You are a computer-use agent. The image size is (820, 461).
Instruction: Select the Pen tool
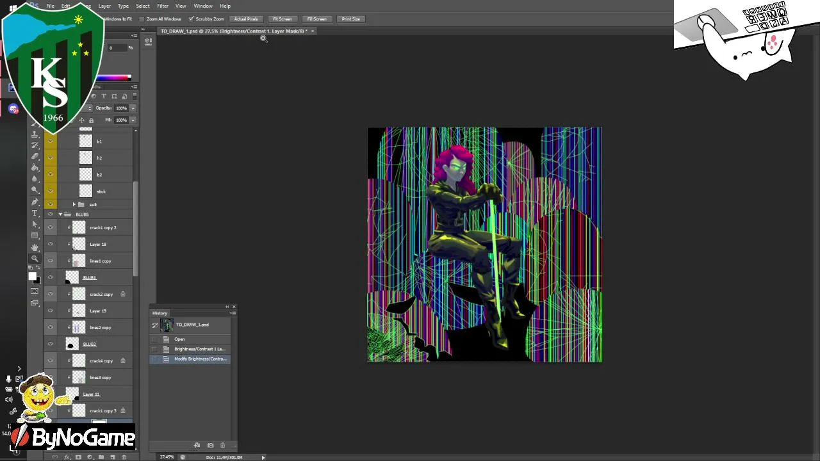point(35,202)
